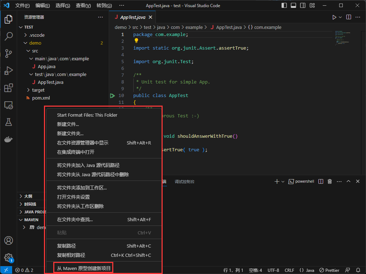
Task: Split the editor to the right
Action: click(x=348, y=17)
